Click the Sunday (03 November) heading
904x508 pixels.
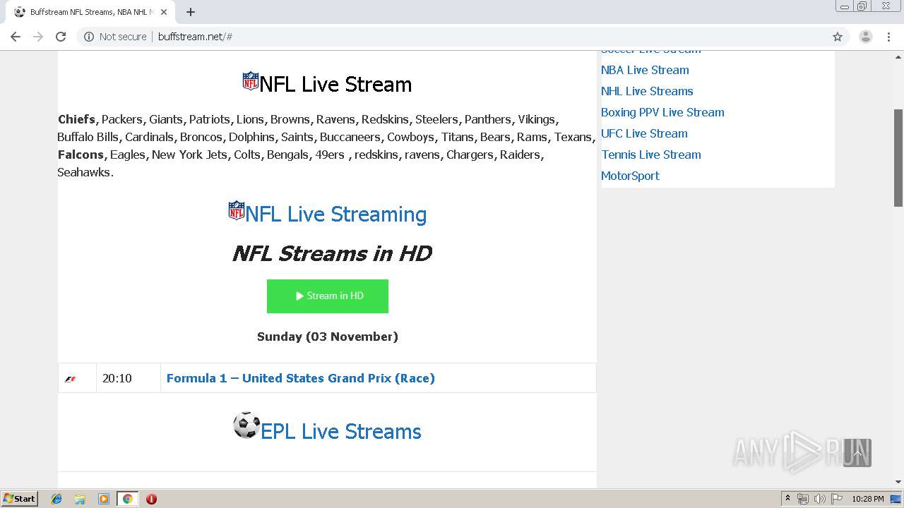point(328,337)
